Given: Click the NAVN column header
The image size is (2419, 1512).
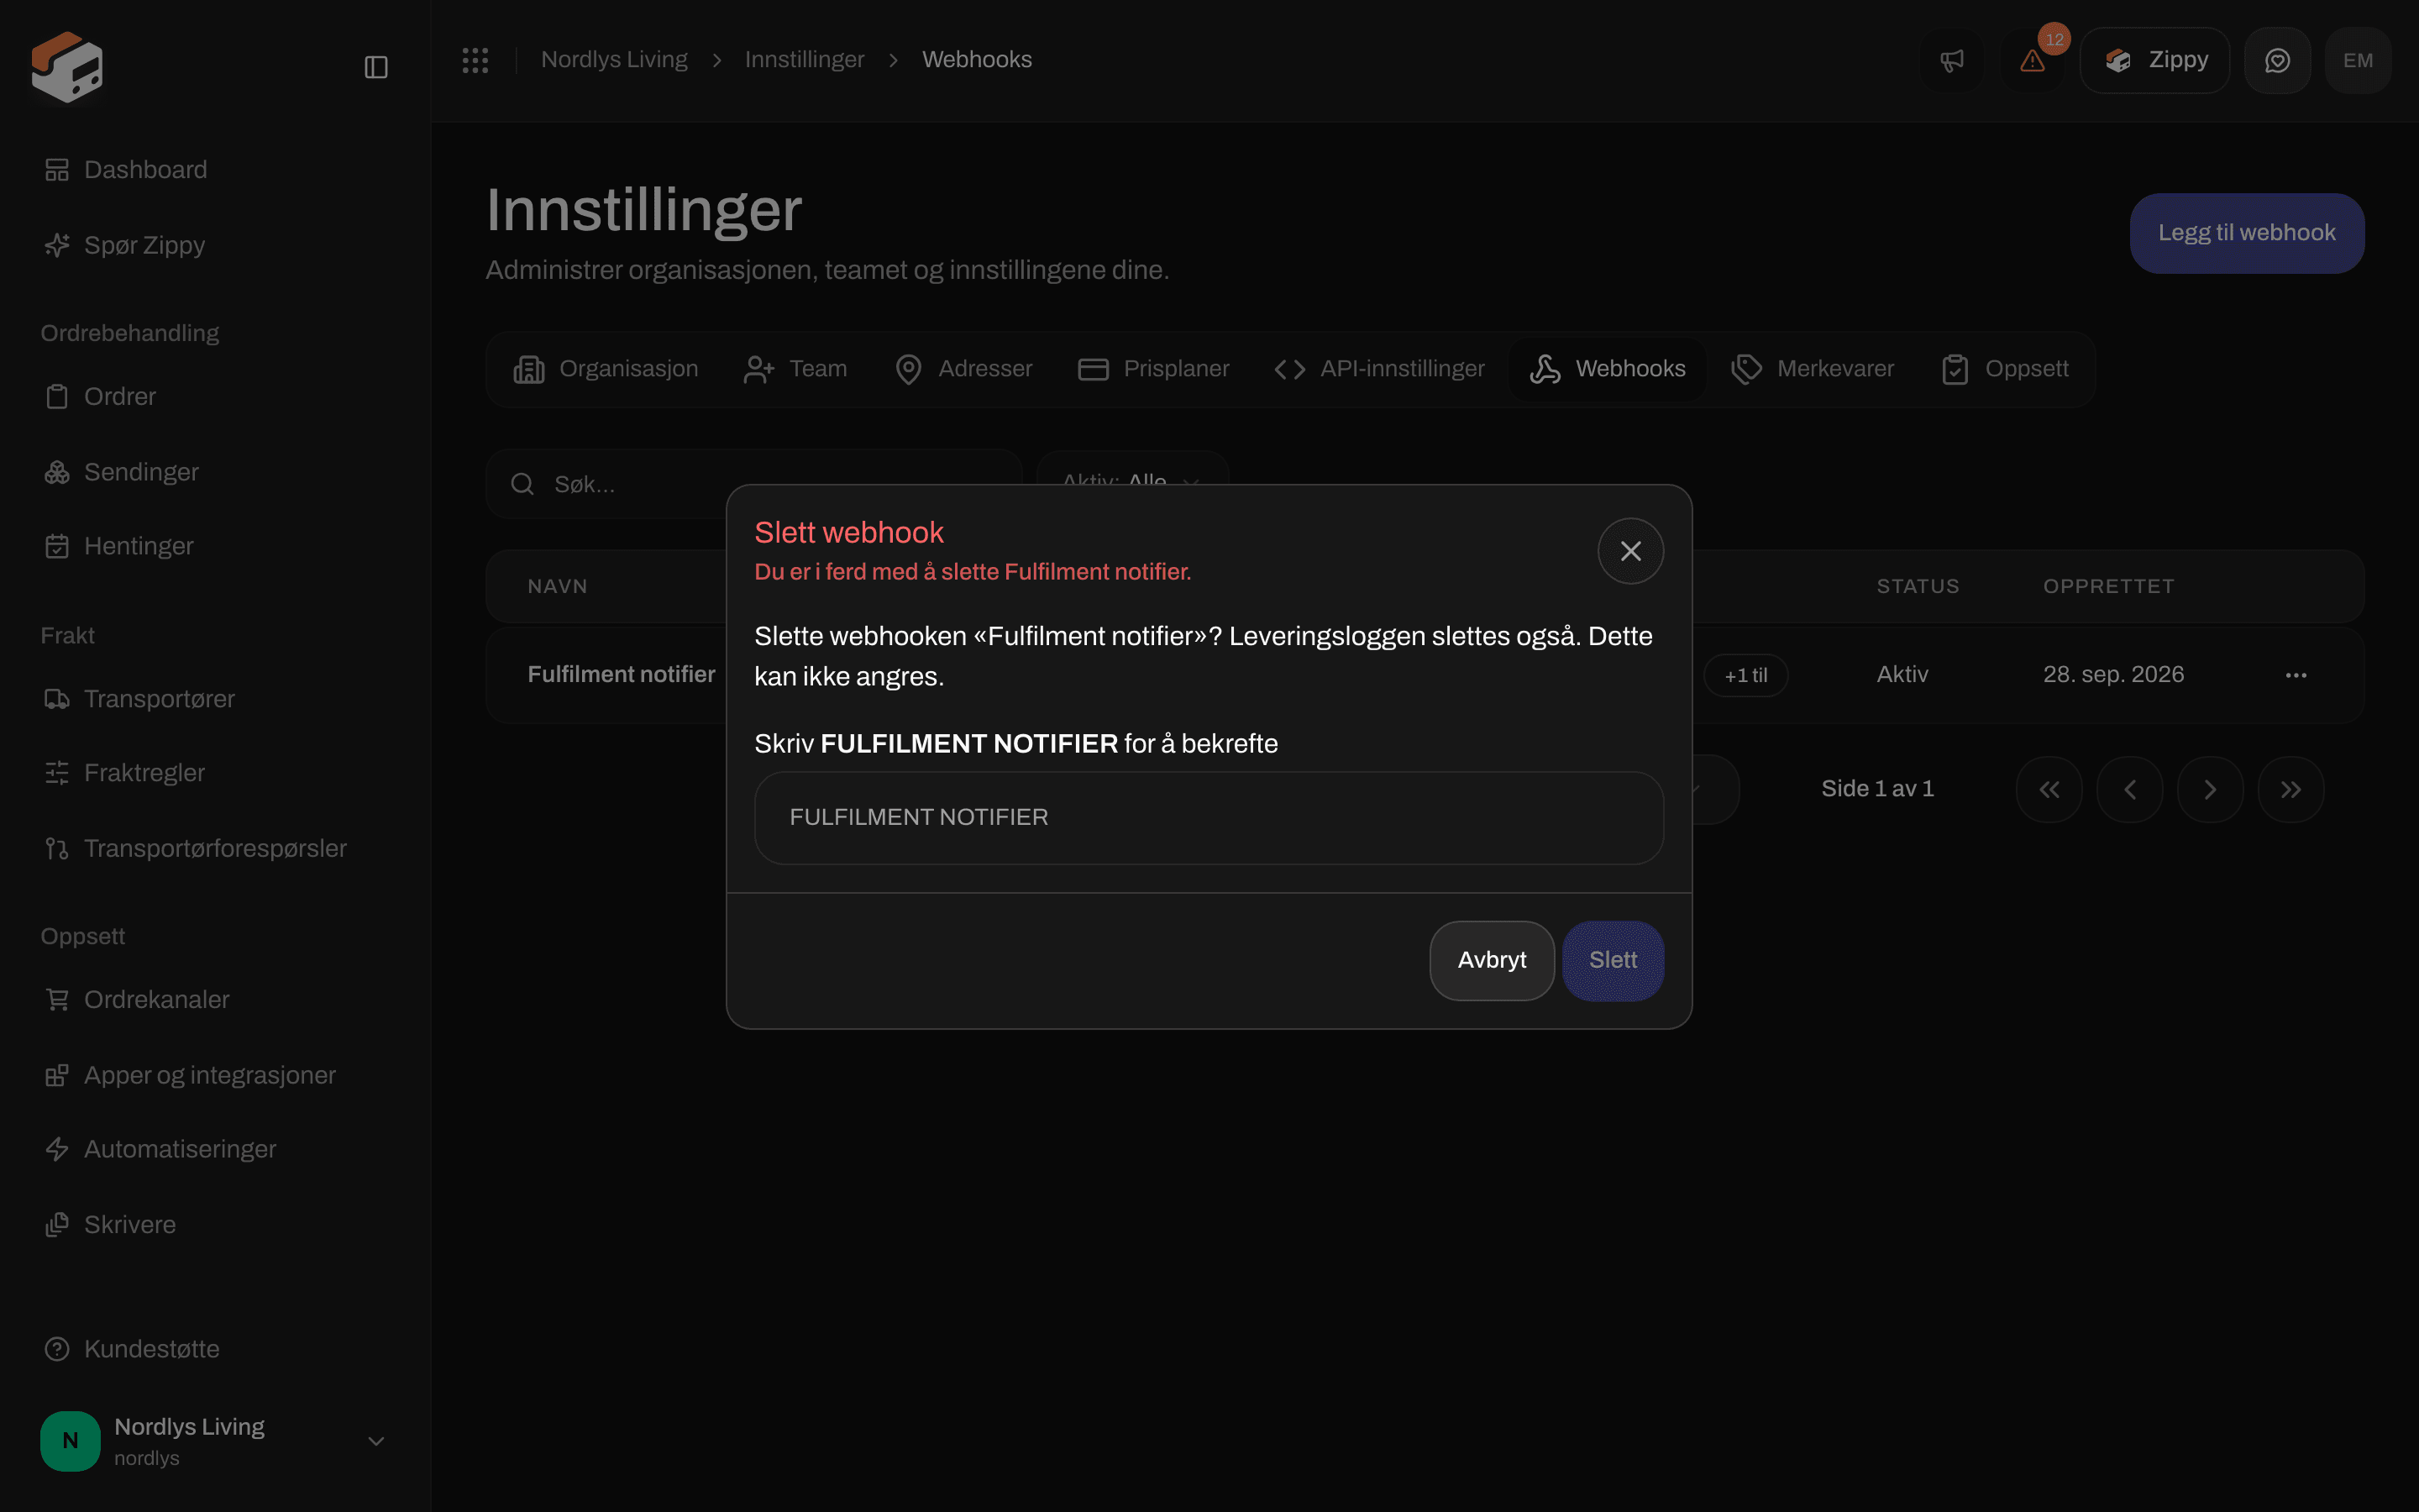Looking at the screenshot, I should point(558,587).
